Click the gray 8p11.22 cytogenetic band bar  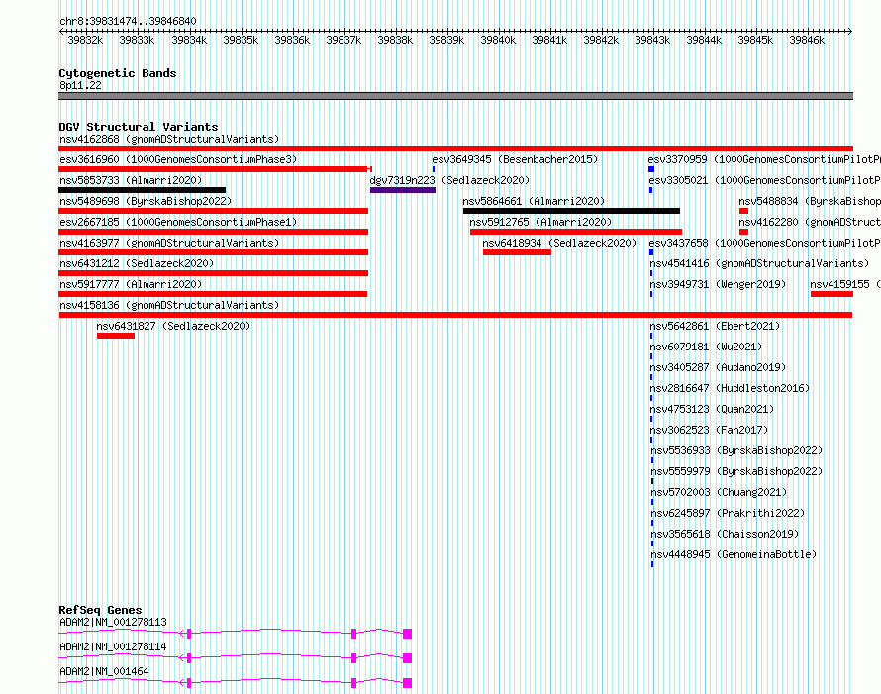coord(455,96)
